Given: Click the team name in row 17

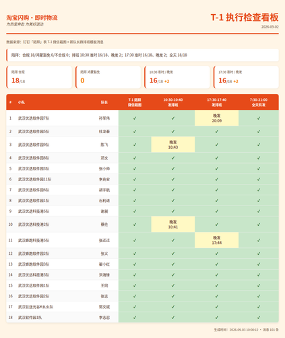Looking at the screenshot, I should 36,307.
